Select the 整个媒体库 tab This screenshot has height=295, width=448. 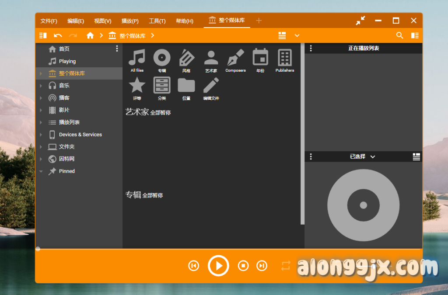coord(227,21)
